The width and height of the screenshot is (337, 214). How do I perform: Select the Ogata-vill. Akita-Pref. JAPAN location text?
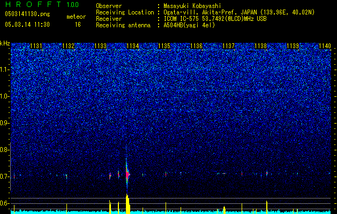pos(239,12)
